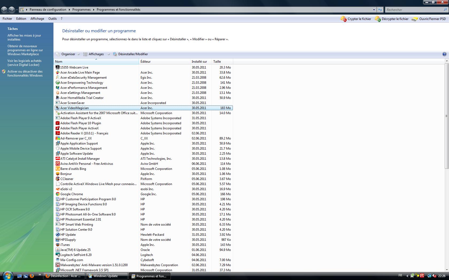The width and height of the screenshot is (449, 280).
Task: Expand hidden quick launch items chevron
Action: tap(40, 275)
